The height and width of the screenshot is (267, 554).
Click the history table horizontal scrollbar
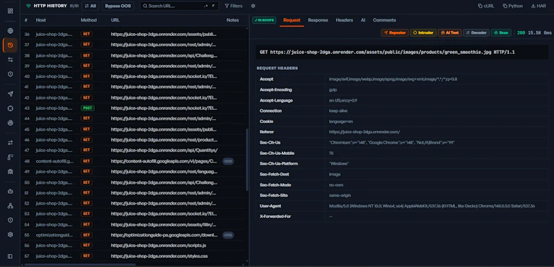[80, 264]
